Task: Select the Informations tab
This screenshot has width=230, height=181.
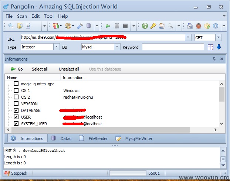Action: 28,139
